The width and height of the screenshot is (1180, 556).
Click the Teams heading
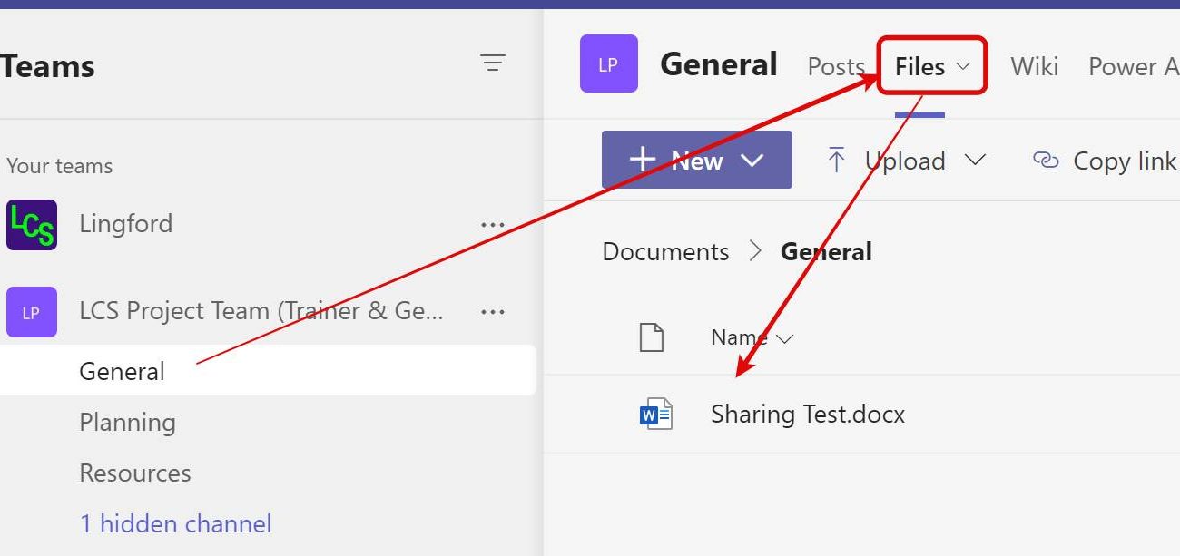pos(47,66)
